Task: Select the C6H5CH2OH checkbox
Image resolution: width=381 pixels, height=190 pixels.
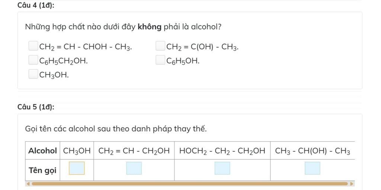Action: 33,60
